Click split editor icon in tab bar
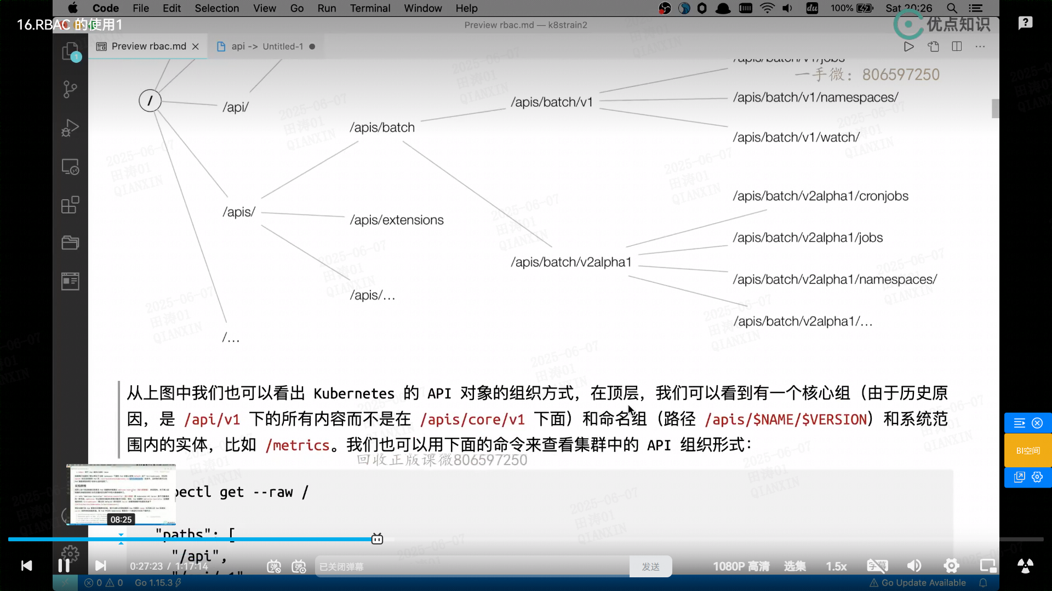Image resolution: width=1052 pixels, height=591 pixels. [957, 47]
